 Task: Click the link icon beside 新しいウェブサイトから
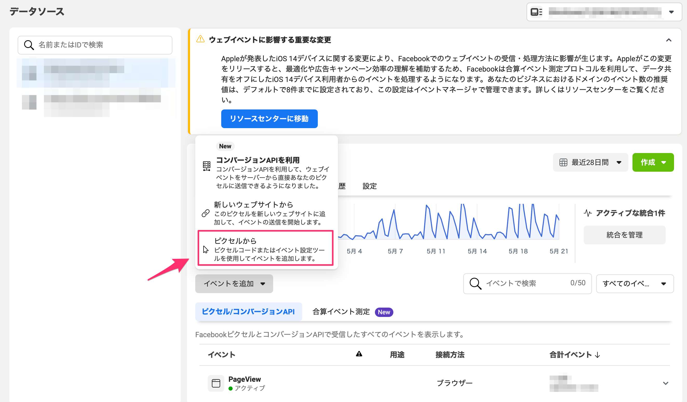pyautogui.click(x=206, y=213)
